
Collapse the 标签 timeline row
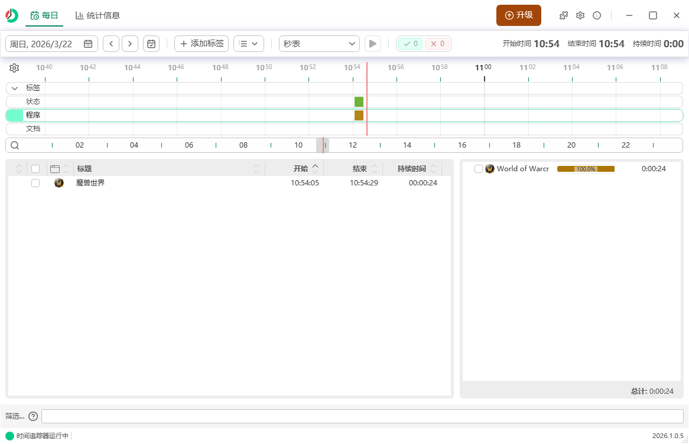click(x=14, y=87)
